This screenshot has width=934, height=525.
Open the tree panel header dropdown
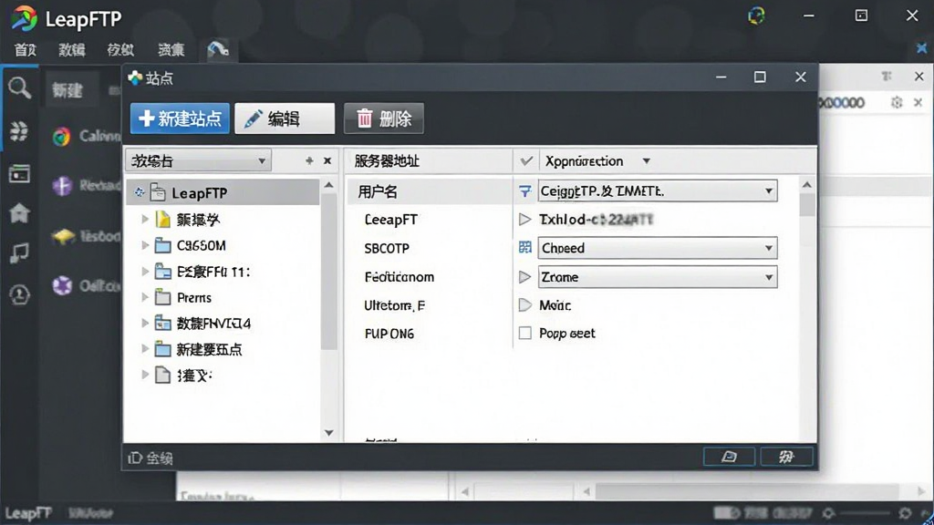tap(198, 160)
